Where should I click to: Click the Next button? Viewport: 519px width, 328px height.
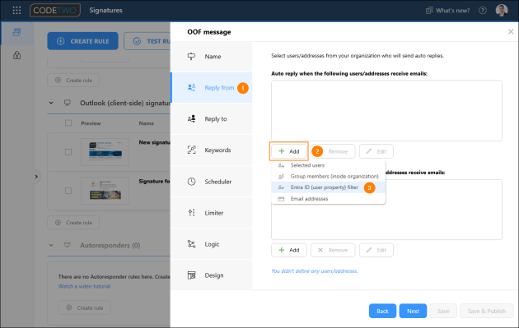pyautogui.click(x=413, y=311)
